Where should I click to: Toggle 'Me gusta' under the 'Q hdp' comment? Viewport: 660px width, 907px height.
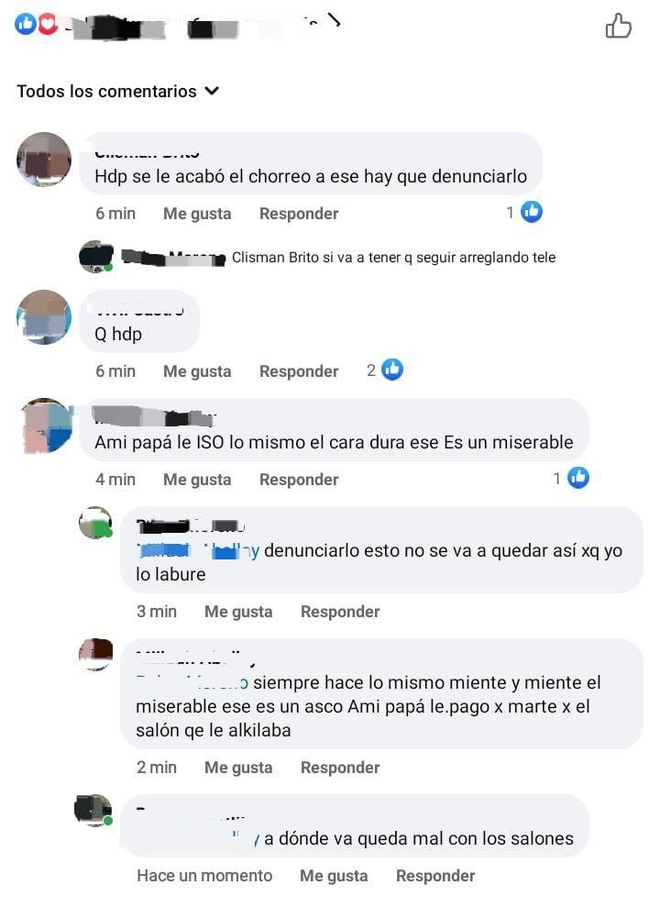coord(197,371)
